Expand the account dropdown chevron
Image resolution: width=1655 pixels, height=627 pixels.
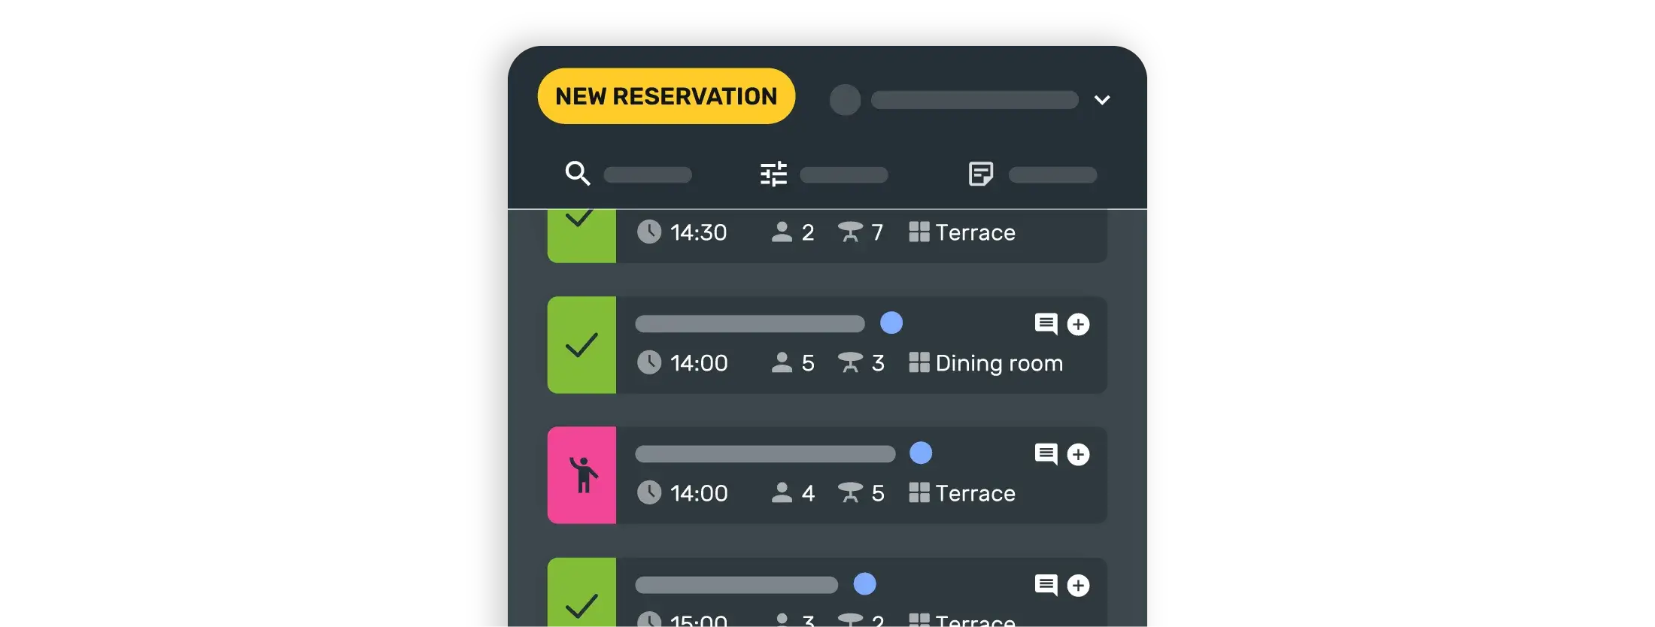click(1102, 100)
